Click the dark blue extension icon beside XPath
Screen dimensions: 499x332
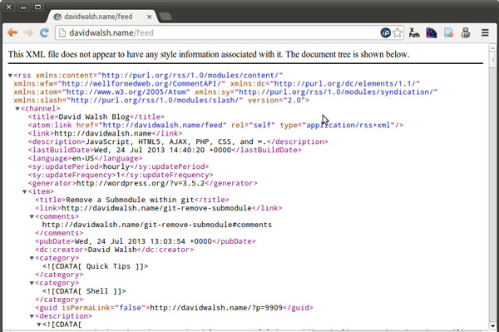click(x=431, y=32)
